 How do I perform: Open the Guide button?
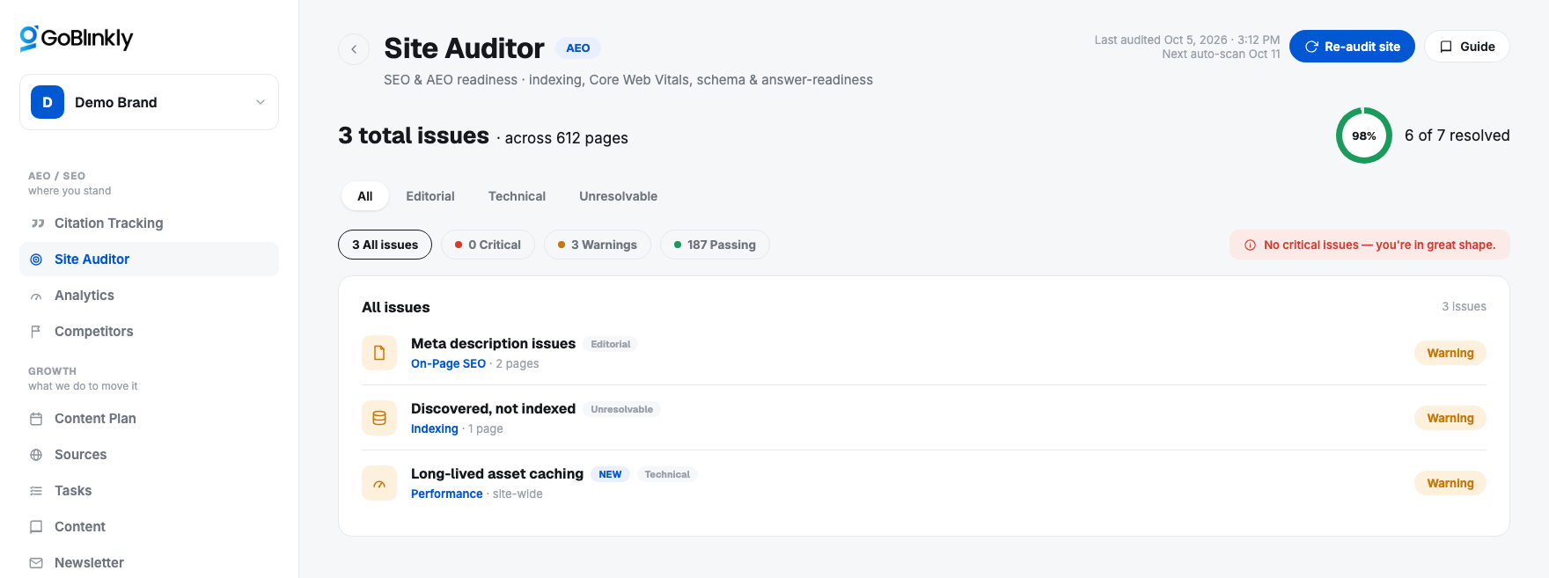click(x=1467, y=47)
